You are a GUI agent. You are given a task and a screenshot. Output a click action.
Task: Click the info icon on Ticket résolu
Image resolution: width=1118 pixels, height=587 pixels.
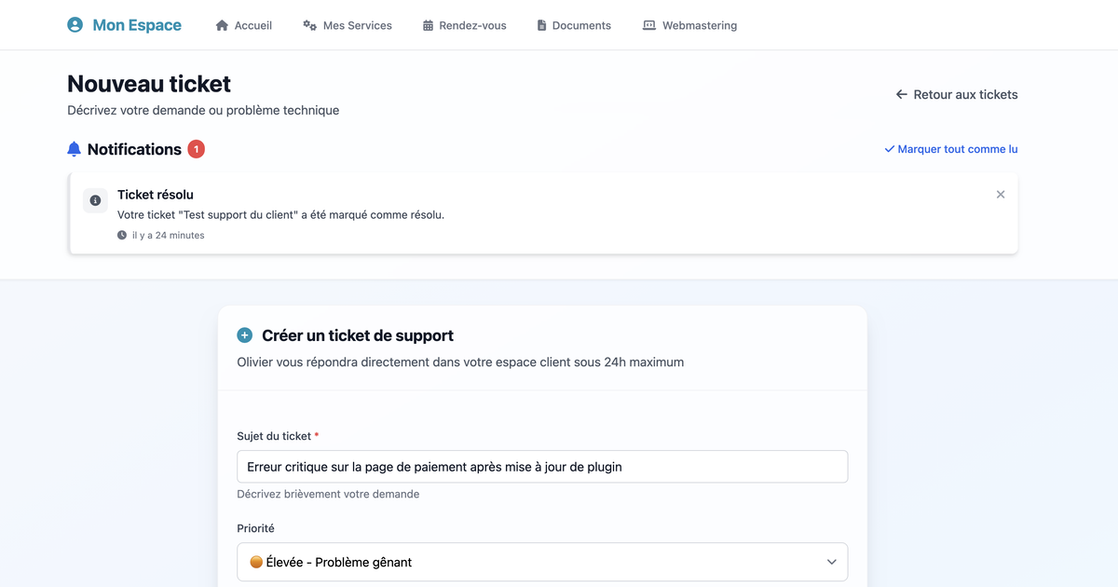point(95,200)
